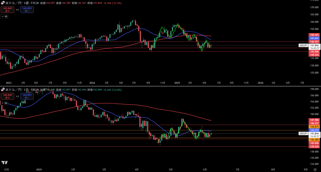The height and width of the screenshot is (172, 321).
Task: Click the 4月 label on daily time axis
Action: 137,169
